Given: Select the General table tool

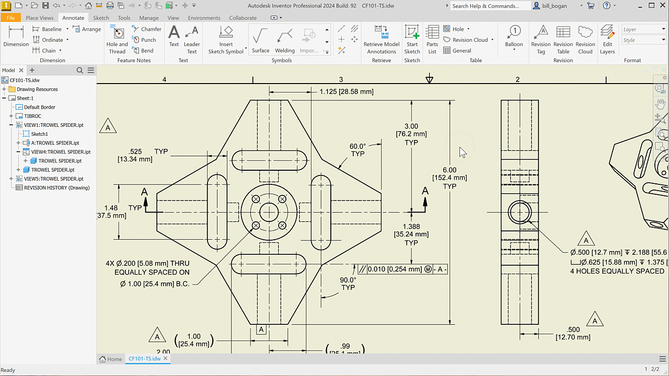Looking at the screenshot, I should (x=457, y=51).
